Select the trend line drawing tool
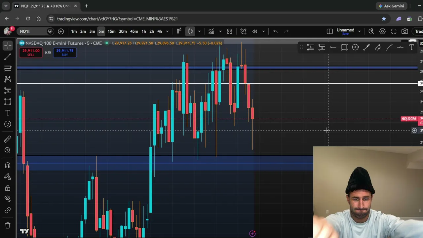The width and height of the screenshot is (423, 238). pyautogui.click(x=8, y=57)
